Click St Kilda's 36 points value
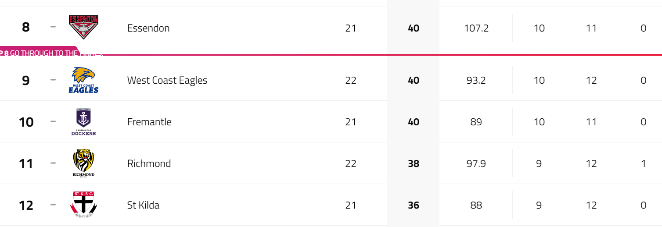This screenshot has height=227, width=662. 414,205
